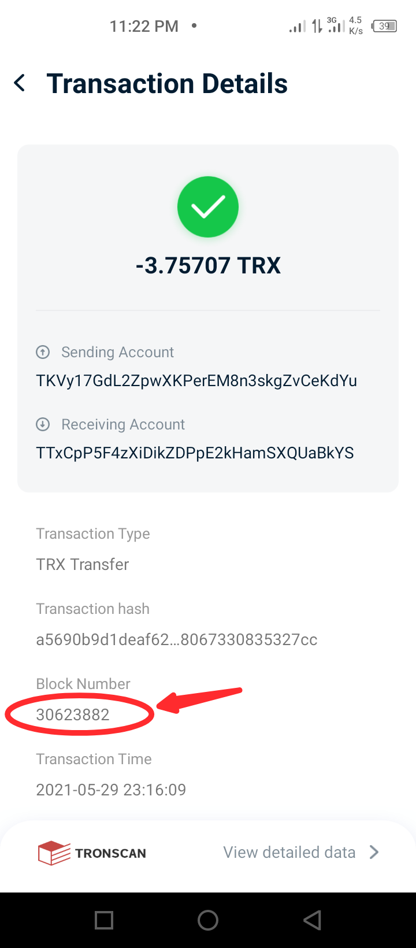Tap the signal strength bars icon
416x948 pixels.
click(x=298, y=27)
